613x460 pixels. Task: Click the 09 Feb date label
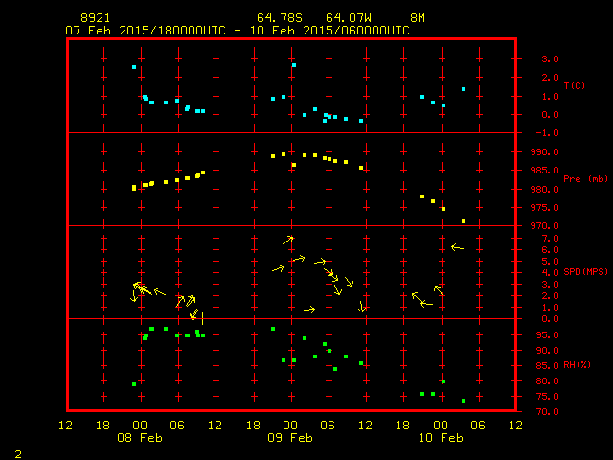[290, 437]
